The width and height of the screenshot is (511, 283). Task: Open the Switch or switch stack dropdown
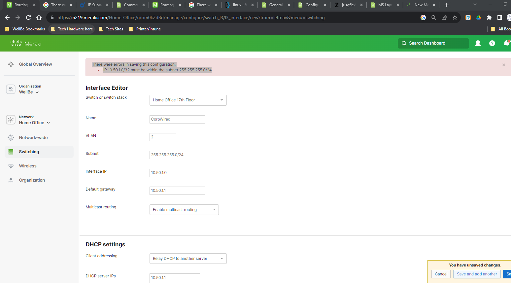pyautogui.click(x=188, y=100)
